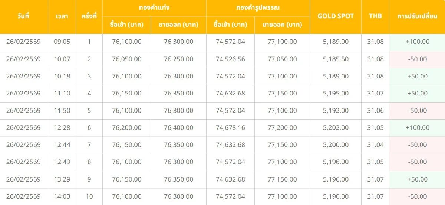Click the GOLD SPOT column header
Image resolution: width=445 pixels, height=205 pixels.
point(336,16)
